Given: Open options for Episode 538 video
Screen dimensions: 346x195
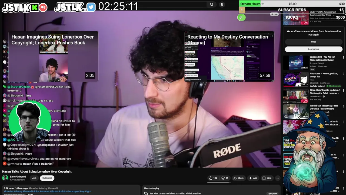Looking at the screenshot, I should (343, 57).
